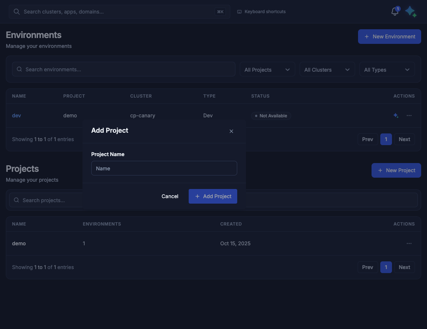Click the STATUS column header
This screenshot has width=427, height=329.
tap(260, 96)
